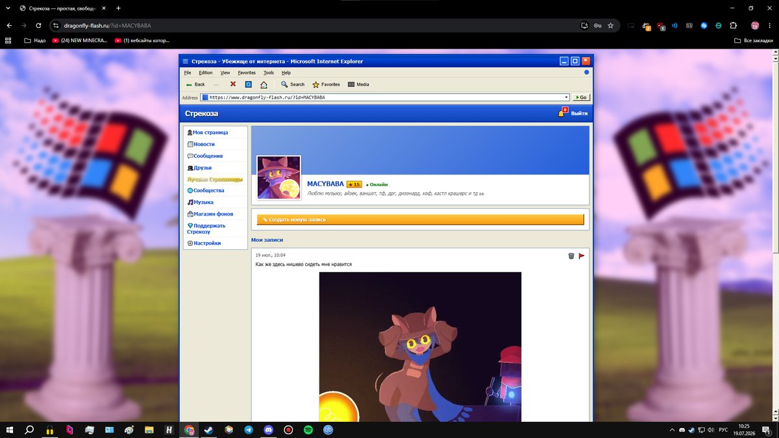Image resolution: width=779 pixels, height=438 pixels.
Task: Open the Tools menu
Action: [x=269, y=73]
